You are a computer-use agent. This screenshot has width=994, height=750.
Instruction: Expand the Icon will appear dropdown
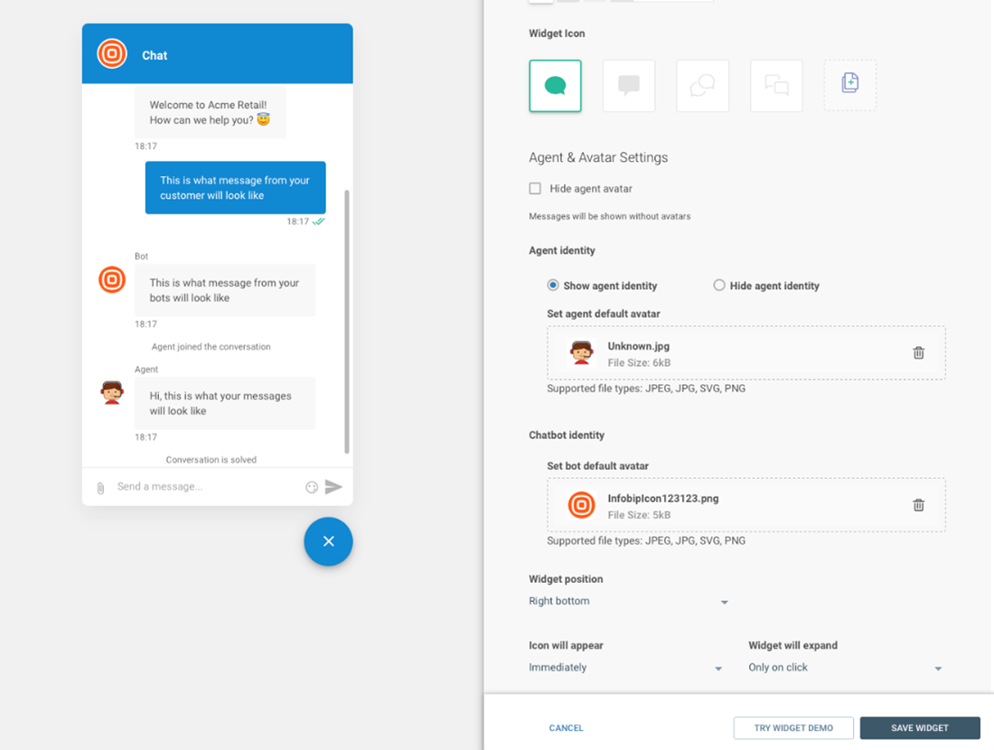pyautogui.click(x=625, y=668)
